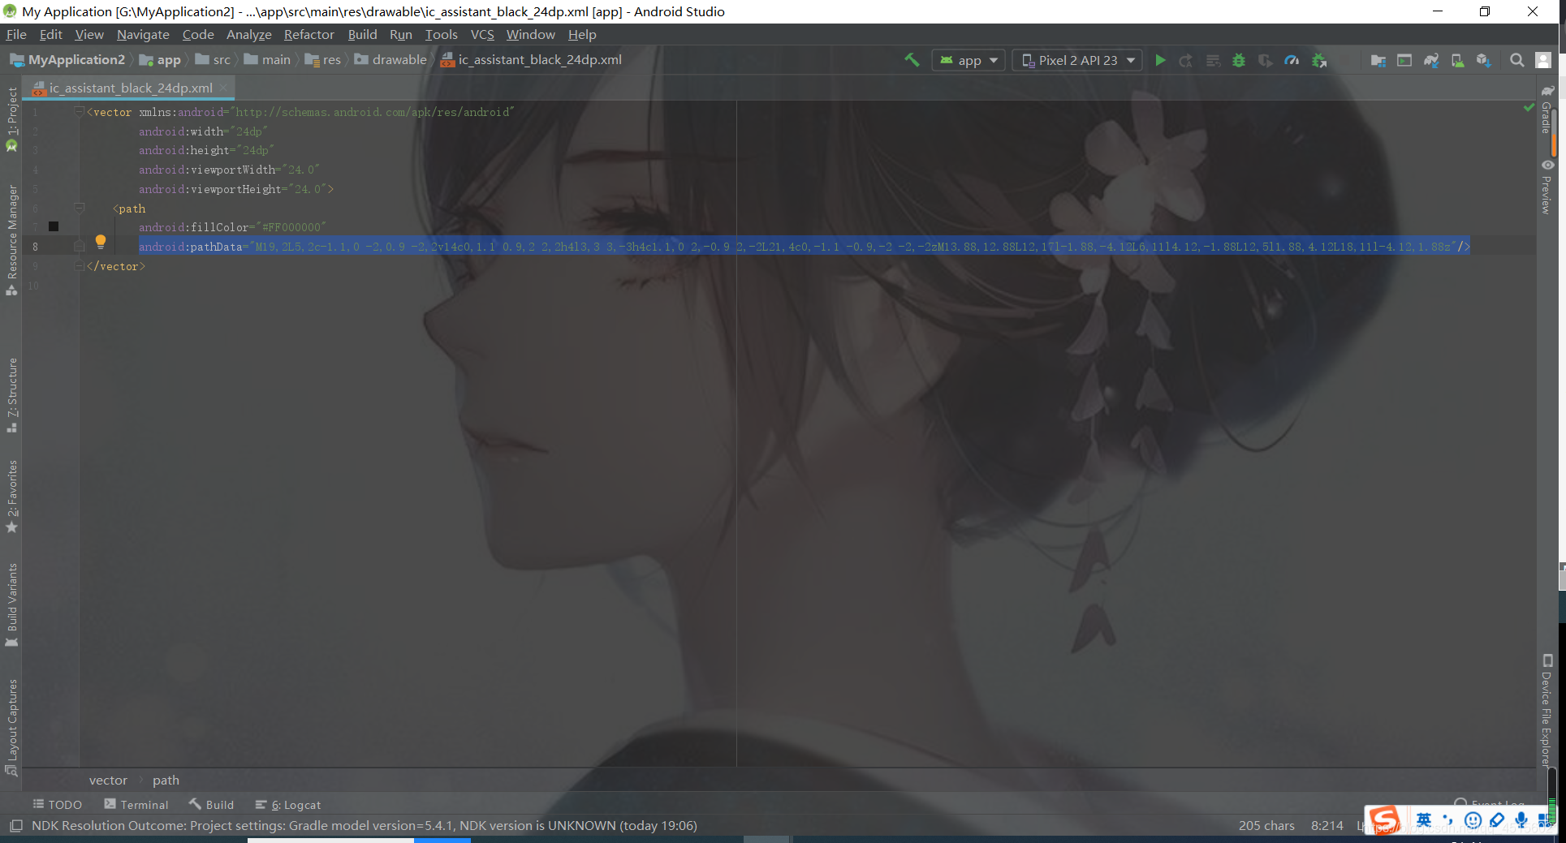Toggle the Build Variants tool window

click(11, 604)
